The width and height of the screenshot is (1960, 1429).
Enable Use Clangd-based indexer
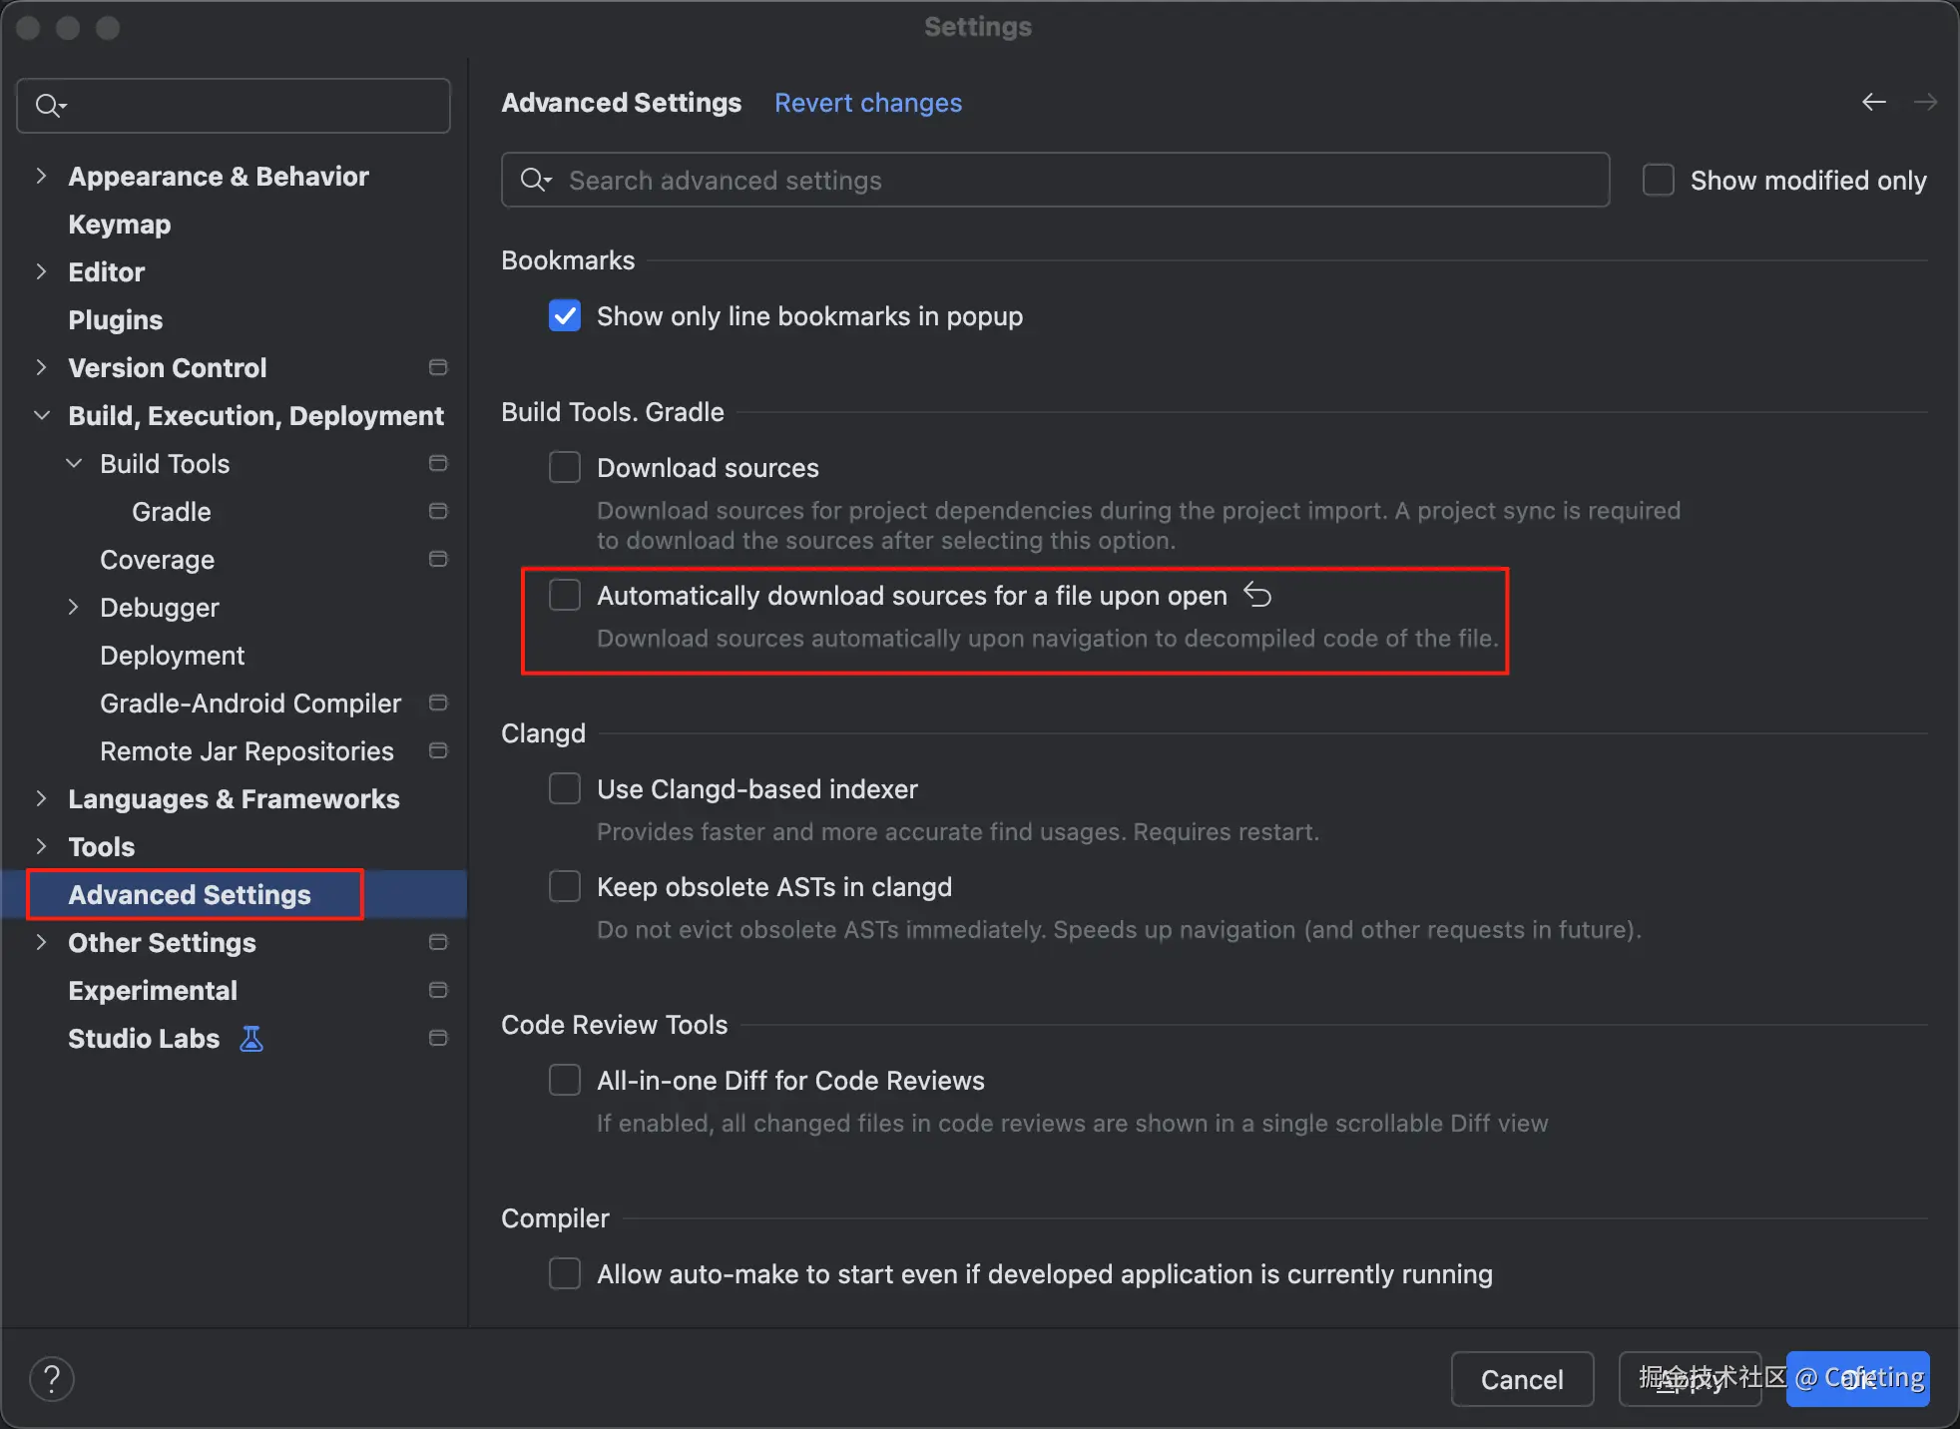coord(565,789)
